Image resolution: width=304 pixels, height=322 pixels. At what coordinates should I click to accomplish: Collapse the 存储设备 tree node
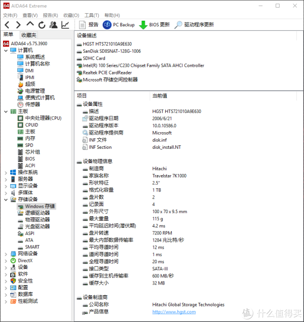coord(6,199)
